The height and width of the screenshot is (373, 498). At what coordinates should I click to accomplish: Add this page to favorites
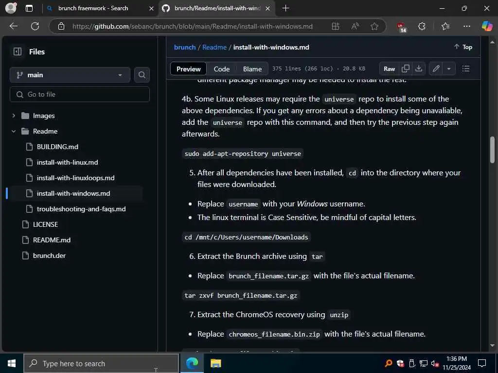[x=374, y=26]
